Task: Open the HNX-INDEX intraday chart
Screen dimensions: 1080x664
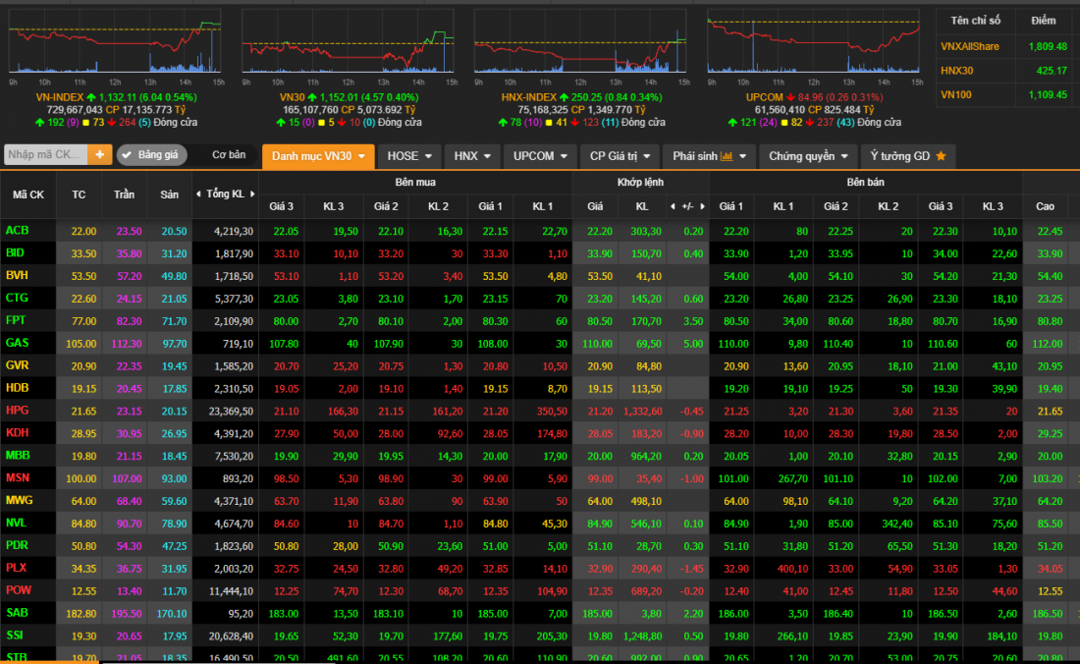Action: pos(580,41)
